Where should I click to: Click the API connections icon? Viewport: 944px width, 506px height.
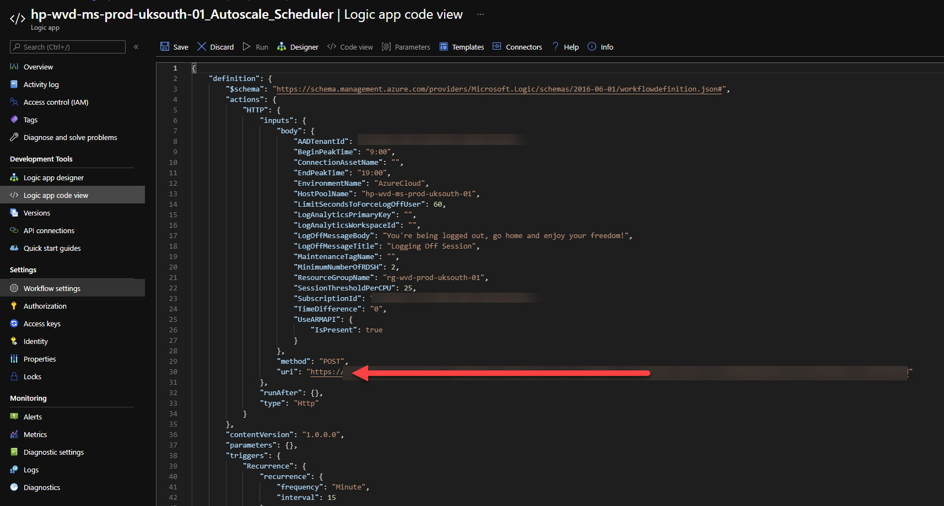(x=14, y=230)
